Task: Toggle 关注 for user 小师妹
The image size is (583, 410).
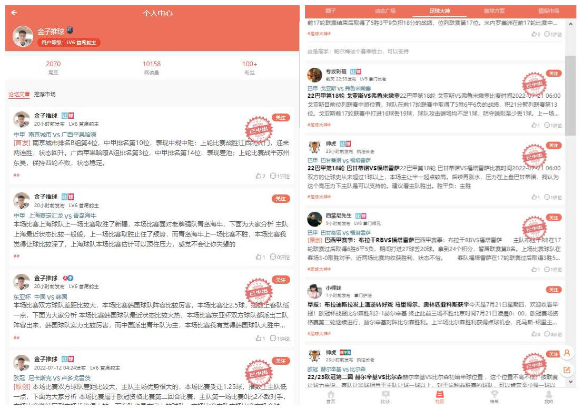Action: (x=554, y=290)
